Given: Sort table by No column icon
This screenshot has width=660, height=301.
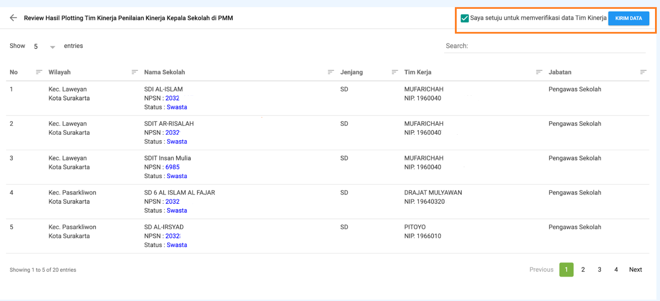Looking at the screenshot, I should pyautogui.click(x=39, y=72).
